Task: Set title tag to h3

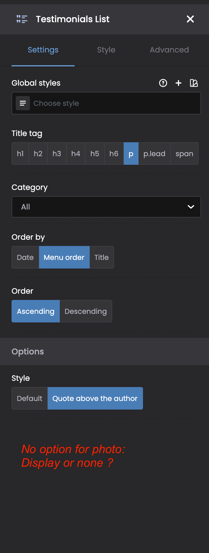Action: (x=57, y=154)
